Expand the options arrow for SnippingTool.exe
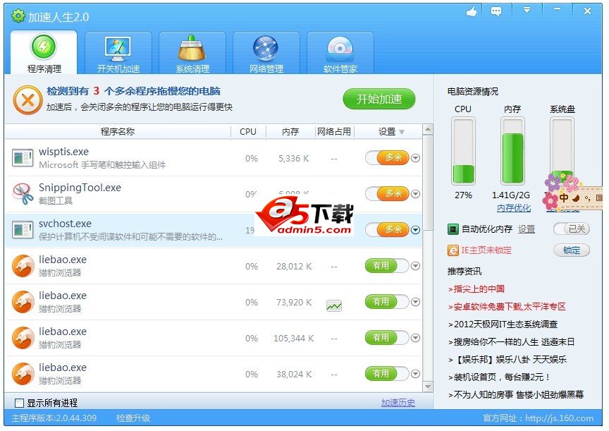Screen dimensions: 609x431 [416, 194]
